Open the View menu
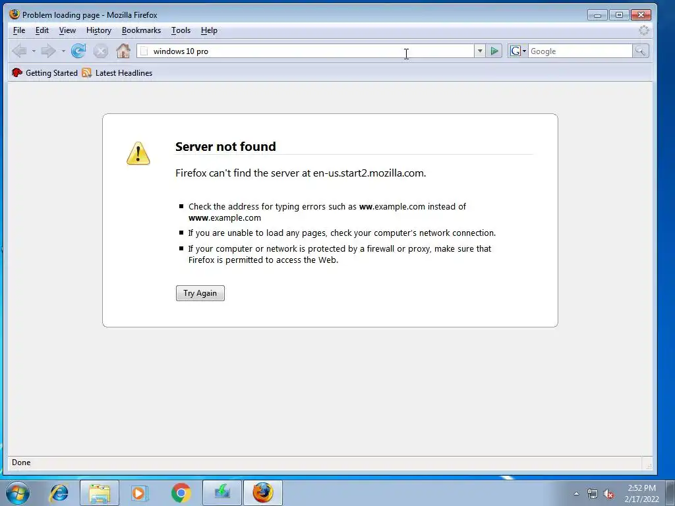This screenshot has width=675, height=506. coord(67,30)
